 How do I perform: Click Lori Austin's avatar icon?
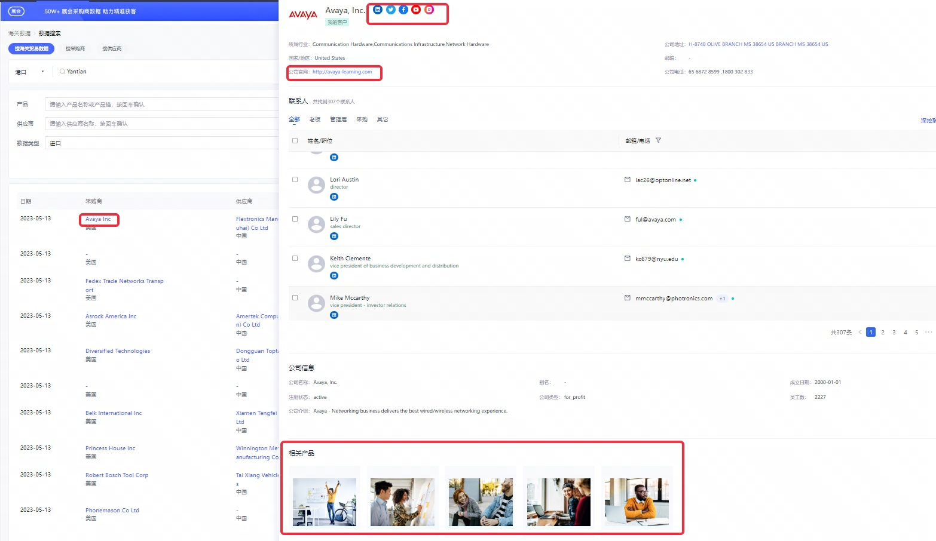pos(316,185)
